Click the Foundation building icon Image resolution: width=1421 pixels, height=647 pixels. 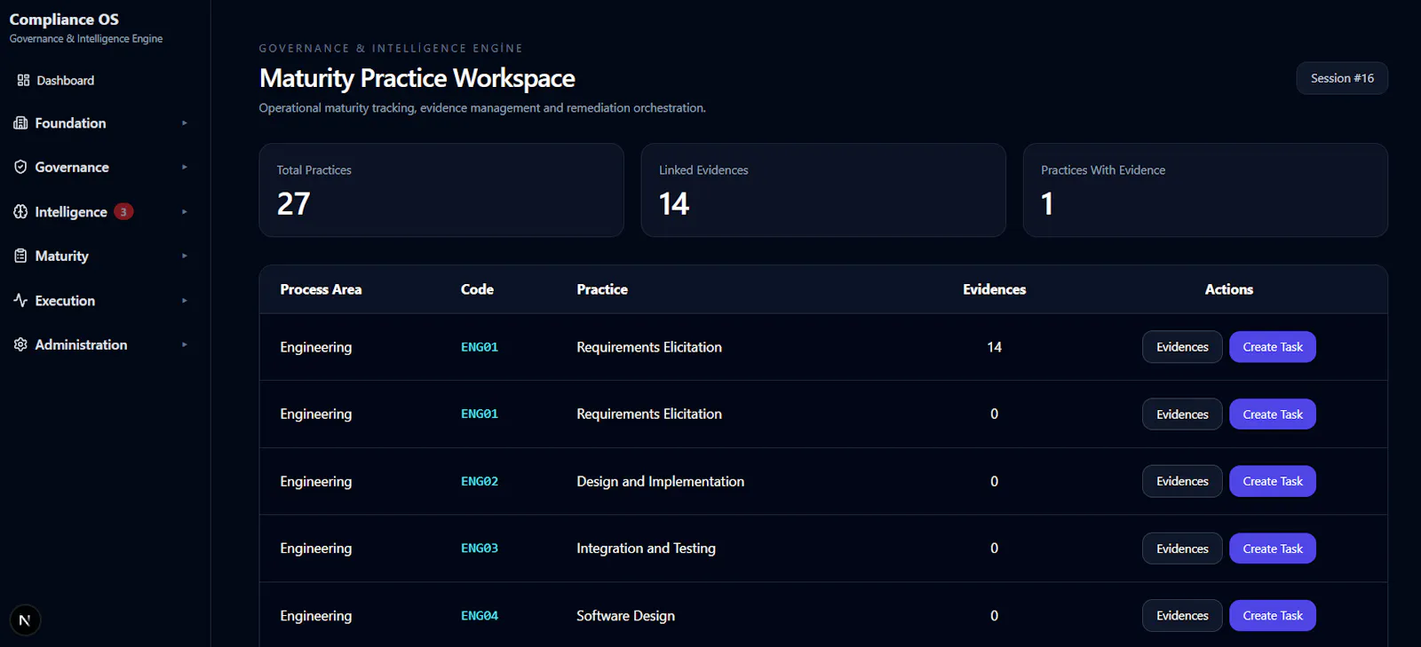point(20,123)
